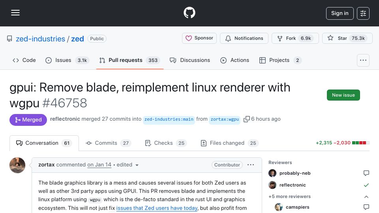Open the zed repository link
The width and height of the screenshot is (379, 213).
(x=77, y=39)
